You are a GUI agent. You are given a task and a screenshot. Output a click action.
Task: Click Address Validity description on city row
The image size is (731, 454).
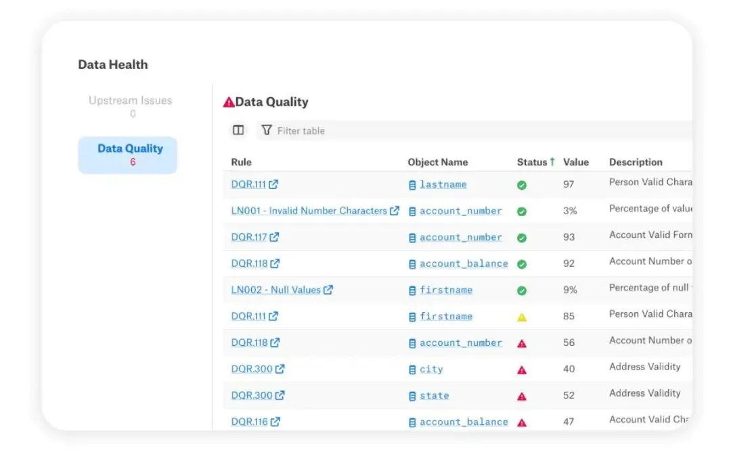[x=645, y=367]
